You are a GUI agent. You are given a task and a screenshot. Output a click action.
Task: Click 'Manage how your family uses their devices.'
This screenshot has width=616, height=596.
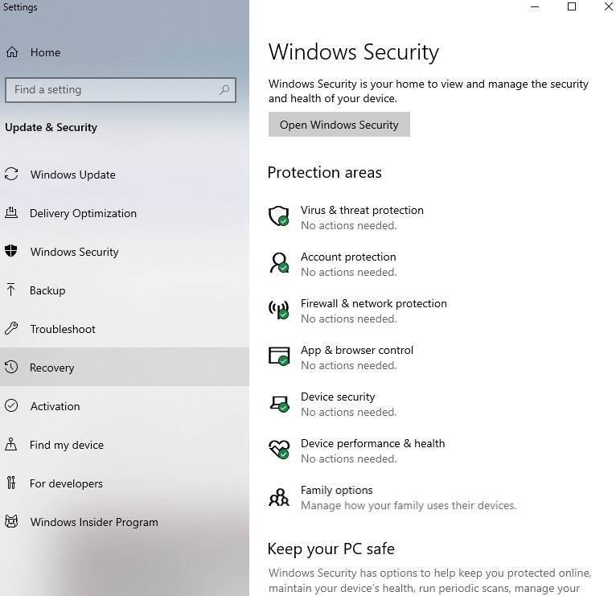409,505
